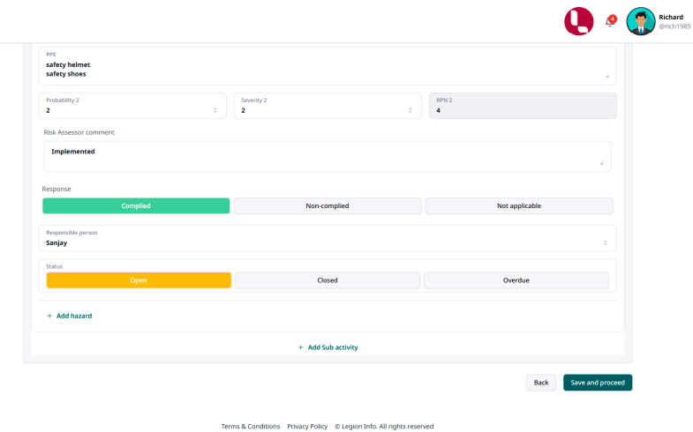Open the Terms & Conditions link
693x432 pixels.
pos(250,426)
